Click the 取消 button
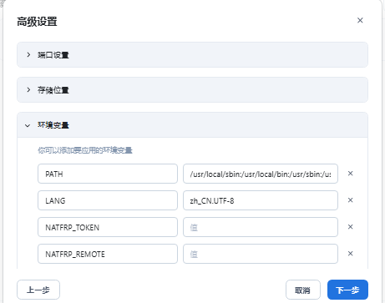385x303 pixels. [303, 290]
